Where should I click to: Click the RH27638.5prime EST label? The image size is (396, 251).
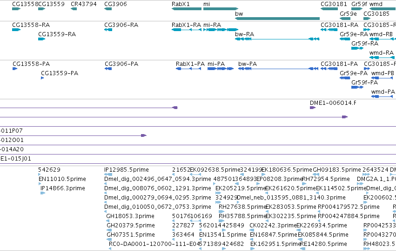coord(243,207)
